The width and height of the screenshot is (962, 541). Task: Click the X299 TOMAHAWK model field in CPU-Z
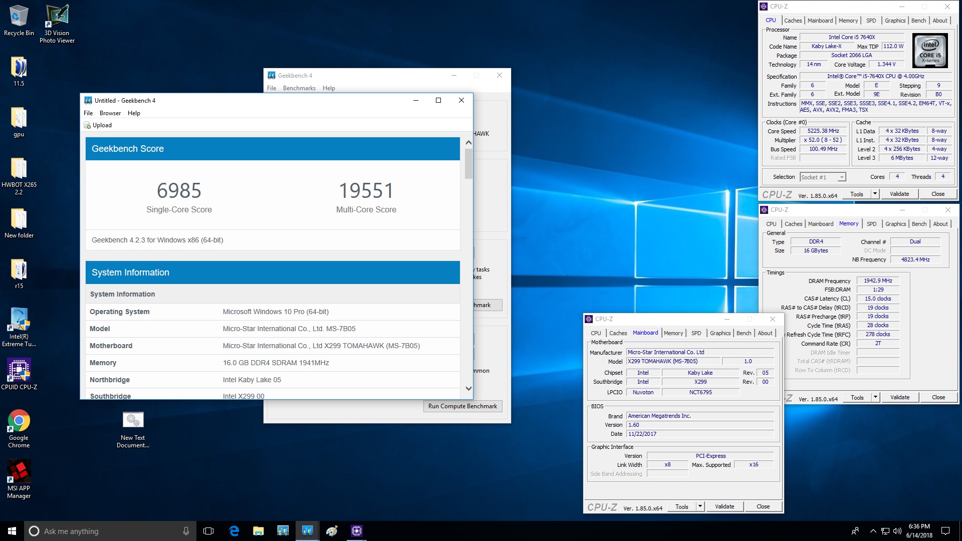click(673, 361)
